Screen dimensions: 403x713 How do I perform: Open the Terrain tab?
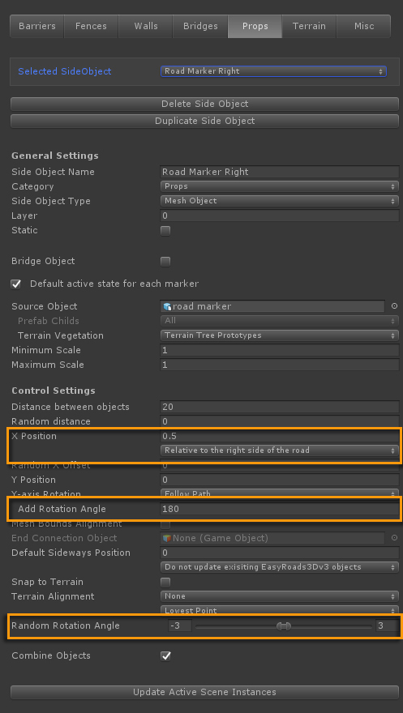click(x=309, y=27)
